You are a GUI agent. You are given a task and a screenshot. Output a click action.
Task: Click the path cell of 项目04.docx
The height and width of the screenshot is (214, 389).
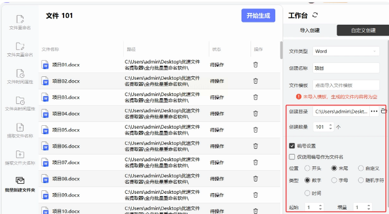(163, 113)
